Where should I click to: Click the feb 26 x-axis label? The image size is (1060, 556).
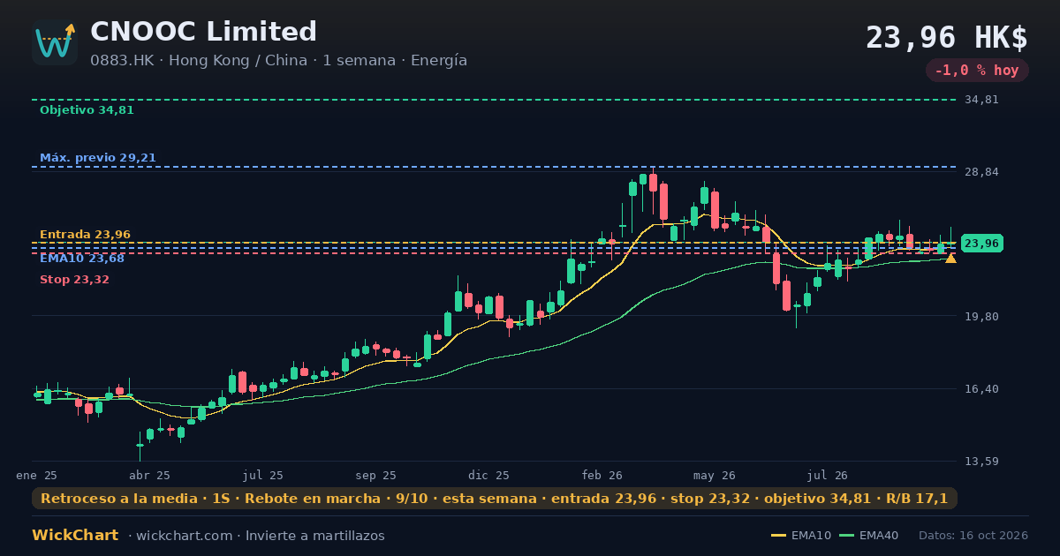602,476
